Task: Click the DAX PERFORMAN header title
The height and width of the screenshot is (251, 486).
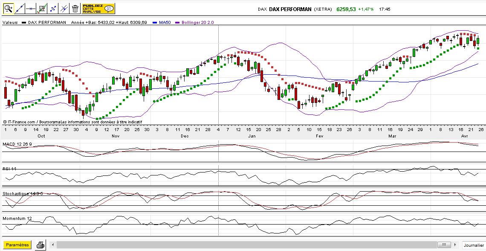Action: click(x=290, y=9)
